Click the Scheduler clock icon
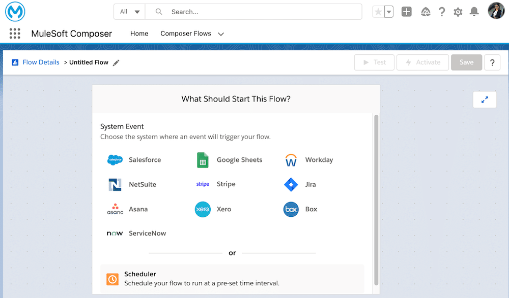509x298 pixels. pos(112,279)
